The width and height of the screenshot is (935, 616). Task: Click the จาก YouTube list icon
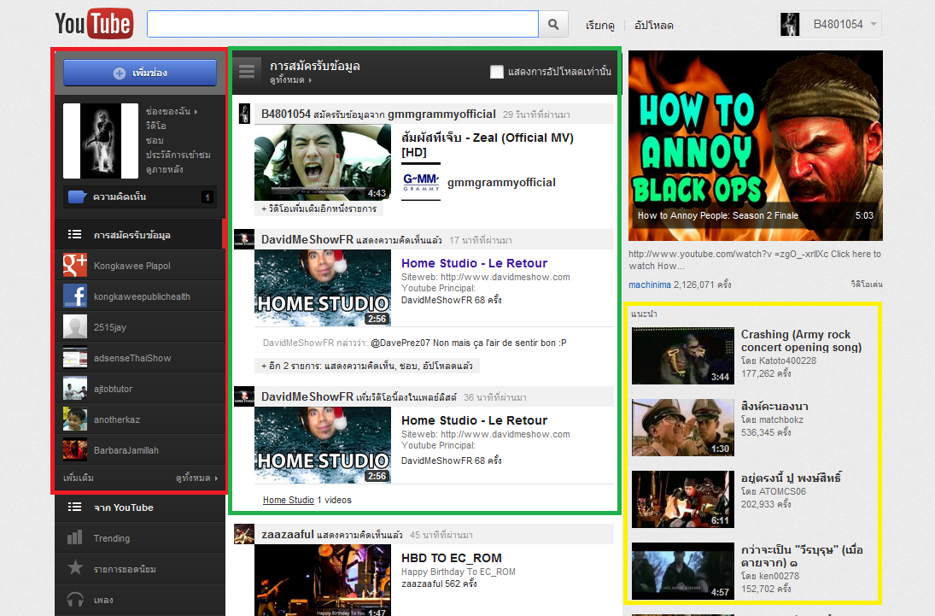pos(74,507)
